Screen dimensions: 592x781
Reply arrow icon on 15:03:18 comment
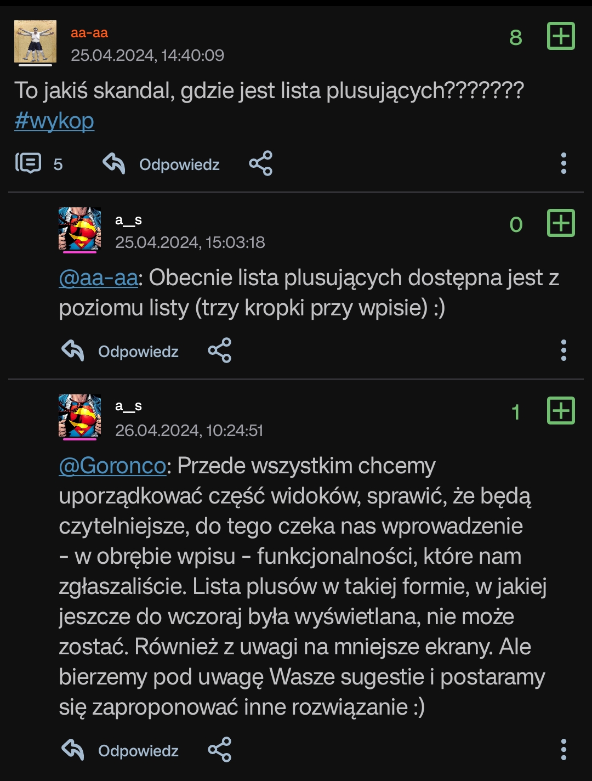point(73,350)
